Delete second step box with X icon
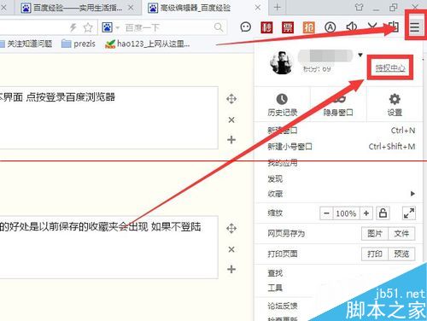 pyautogui.click(x=231, y=249)
